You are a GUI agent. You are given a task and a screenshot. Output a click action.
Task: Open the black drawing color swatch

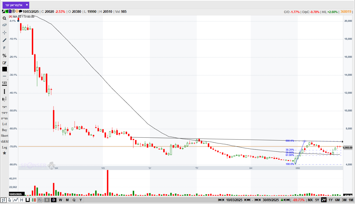coord(5,69)
